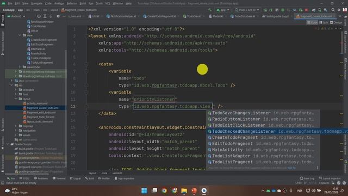Expand the values folder
This screenshot has height=196, width=348.
coord(16,135)
